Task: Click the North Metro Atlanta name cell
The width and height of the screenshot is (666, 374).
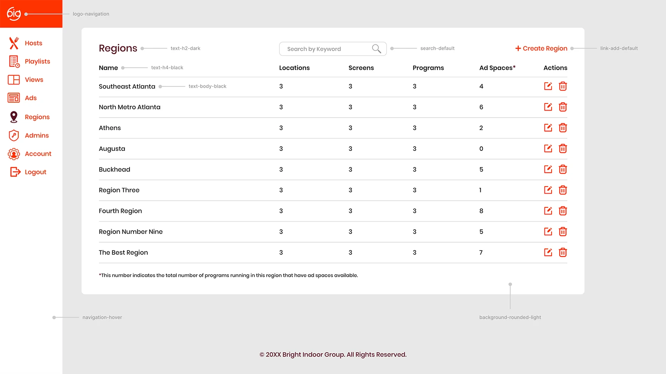Action: pos(129,107)
